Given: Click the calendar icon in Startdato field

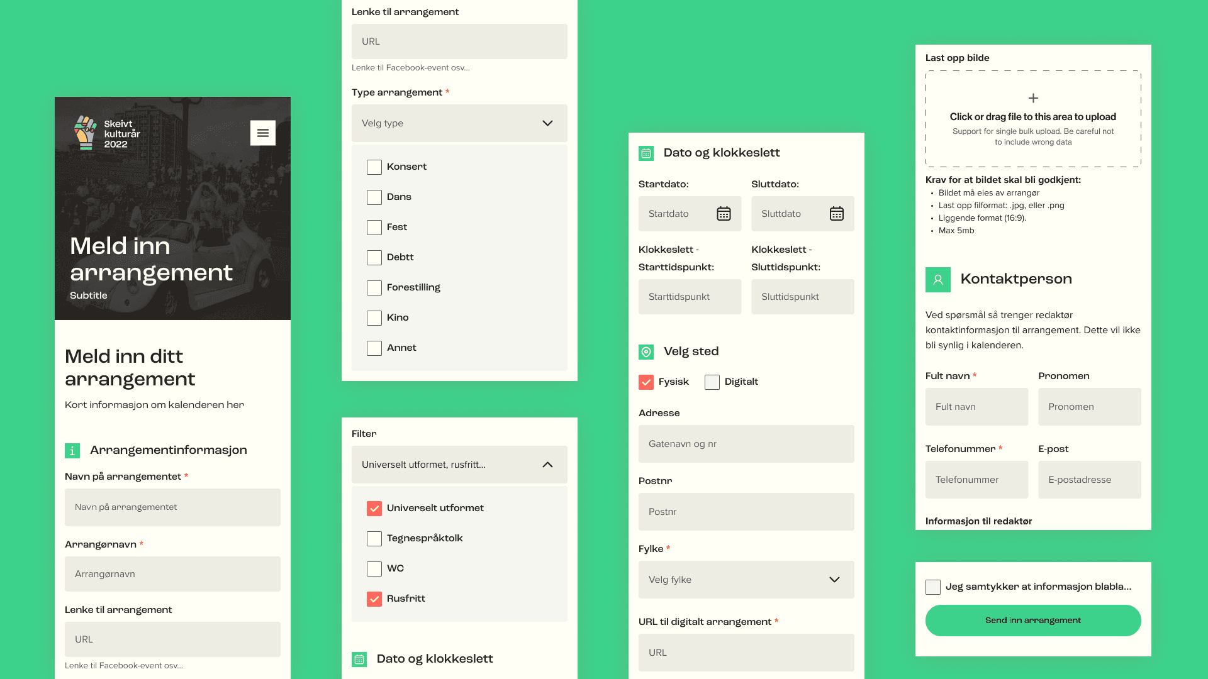Looking at the screenshot, I should click(x=724, y=214).
